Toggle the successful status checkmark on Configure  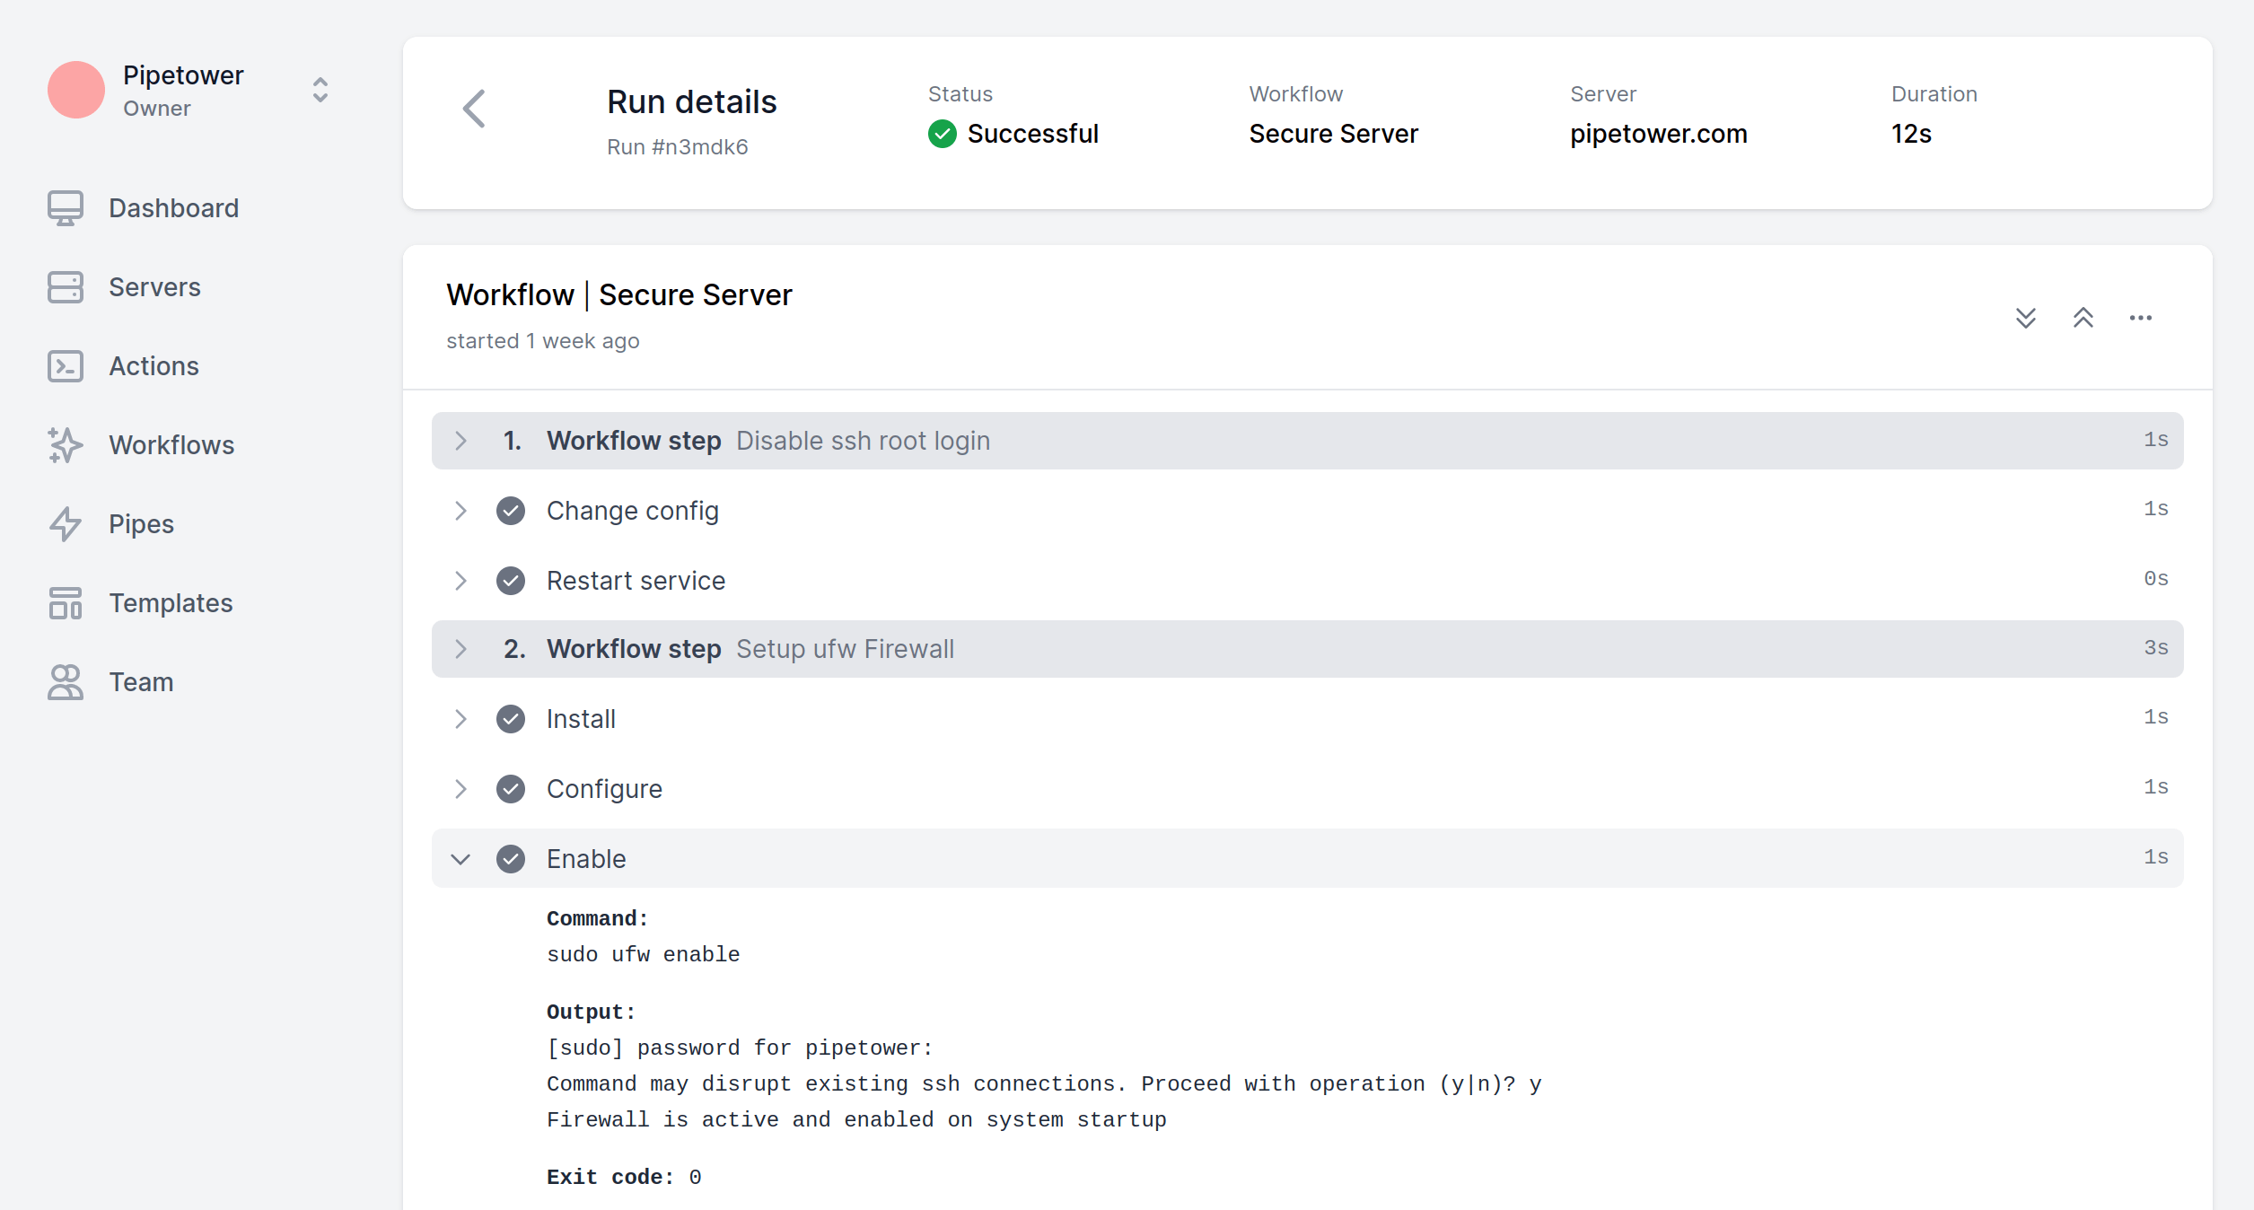512,788
